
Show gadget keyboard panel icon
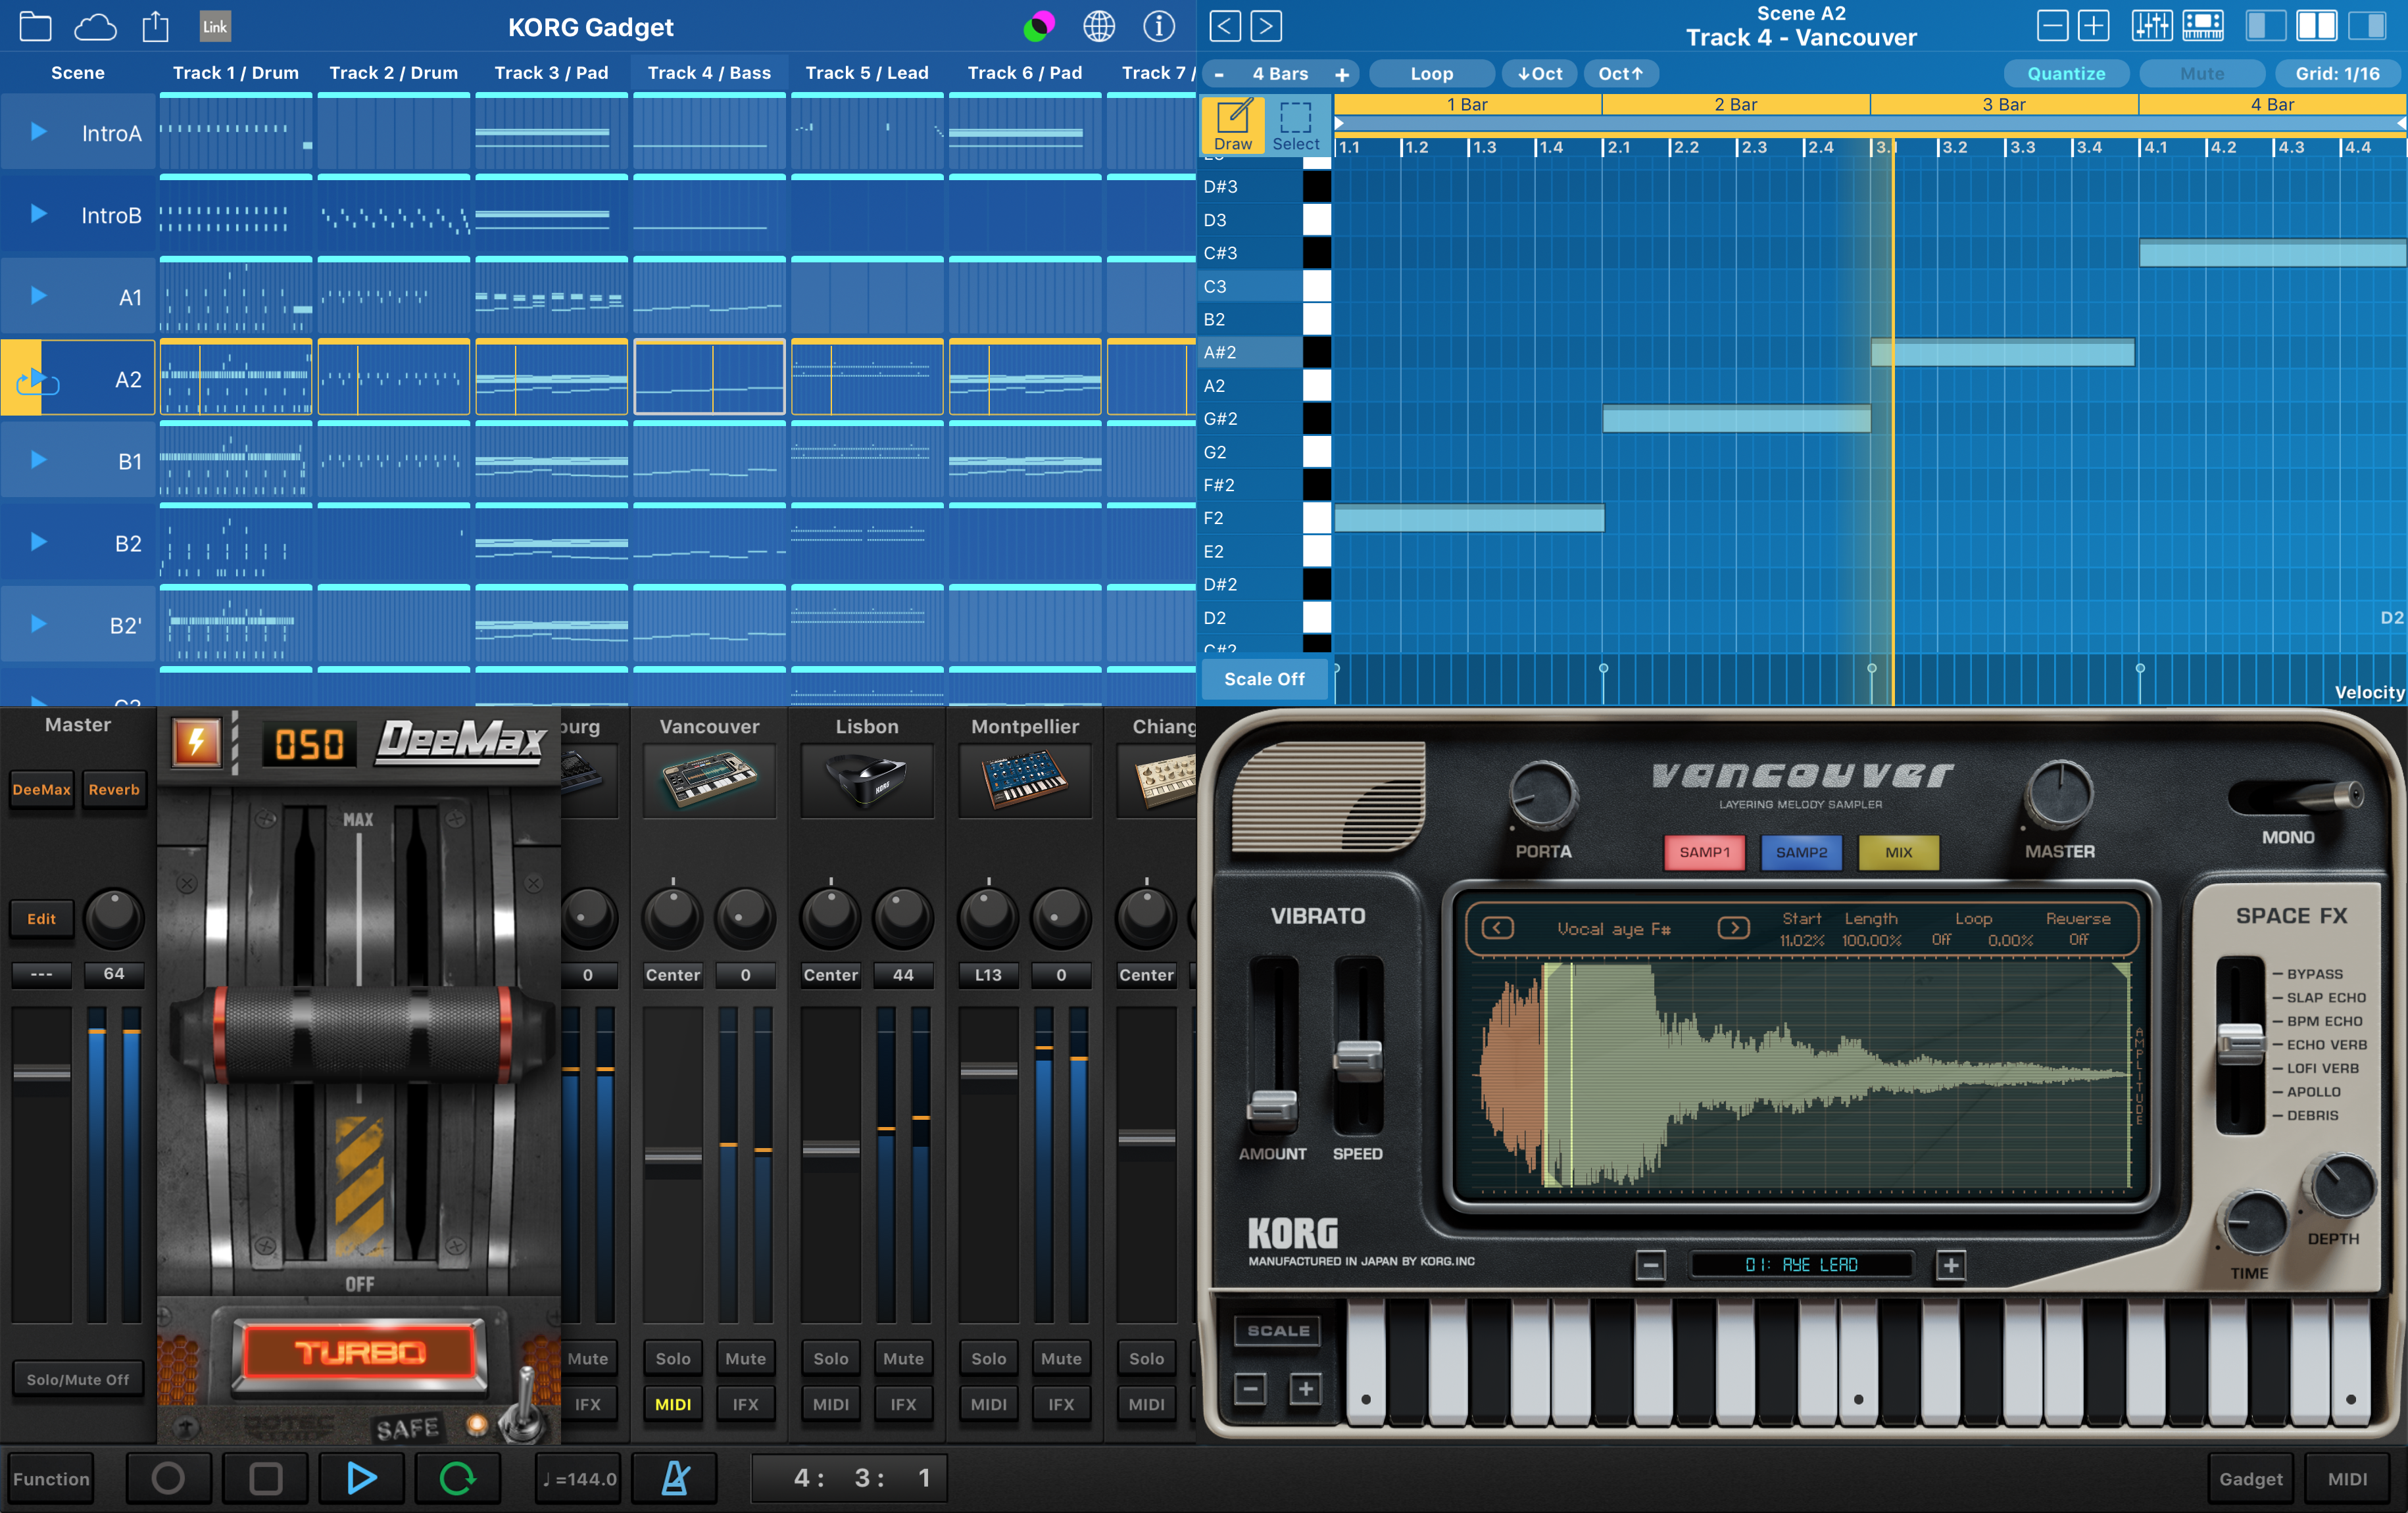pos(2203,26)
